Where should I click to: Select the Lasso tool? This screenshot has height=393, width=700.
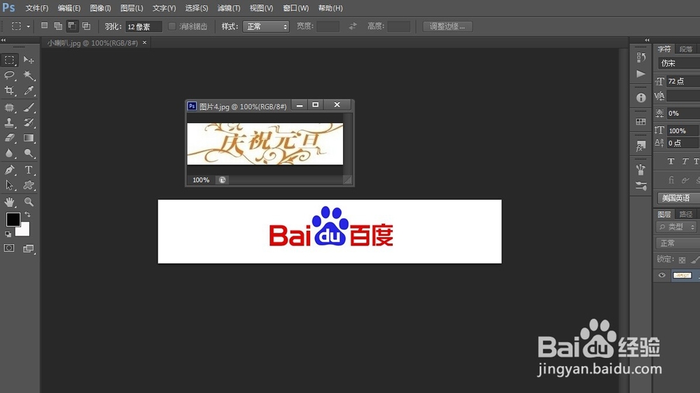click(x=9, y=75)
